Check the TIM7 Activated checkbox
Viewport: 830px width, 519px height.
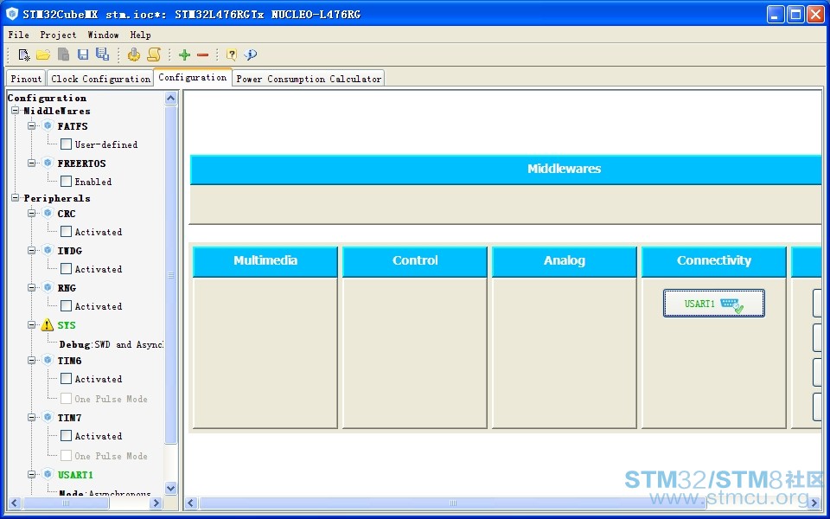(67, 435)
